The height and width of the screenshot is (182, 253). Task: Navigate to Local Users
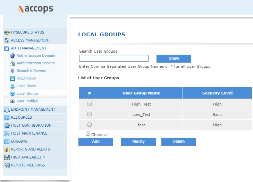coord(26,86)
